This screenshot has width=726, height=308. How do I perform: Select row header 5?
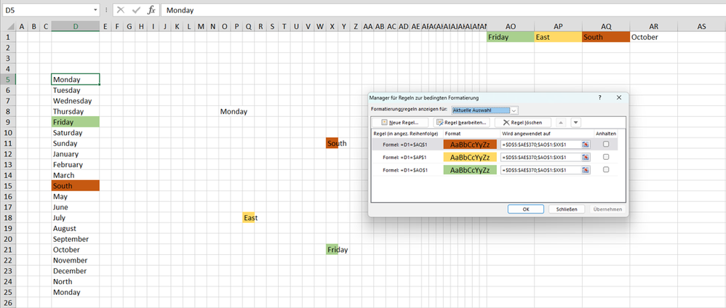click(x=8, y=80)
